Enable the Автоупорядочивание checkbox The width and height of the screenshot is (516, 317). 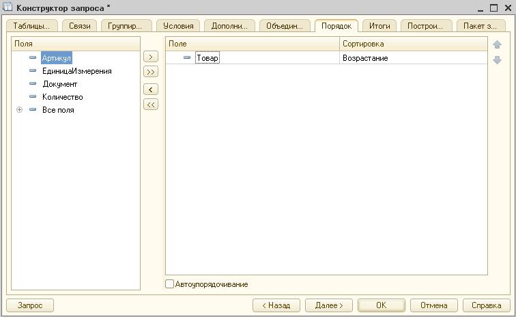170,284
